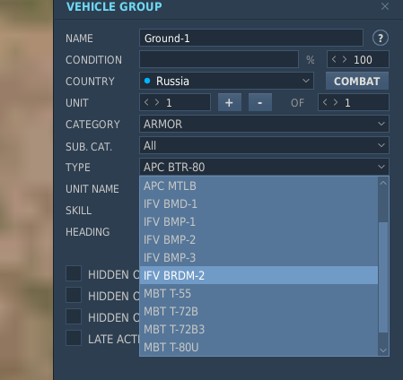Click the unit number value field
The image size is (403, 380).
pos(175,102)
